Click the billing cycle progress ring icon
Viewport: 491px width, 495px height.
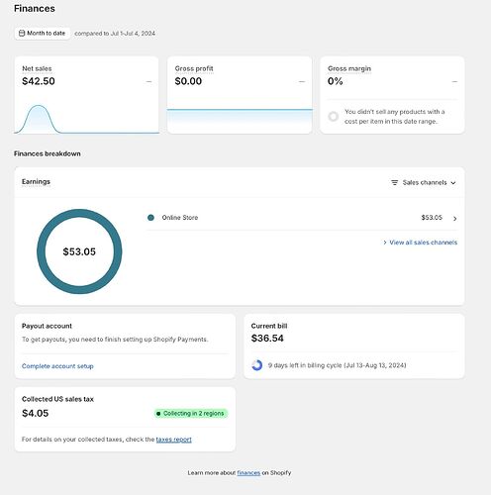click(257, 365)
